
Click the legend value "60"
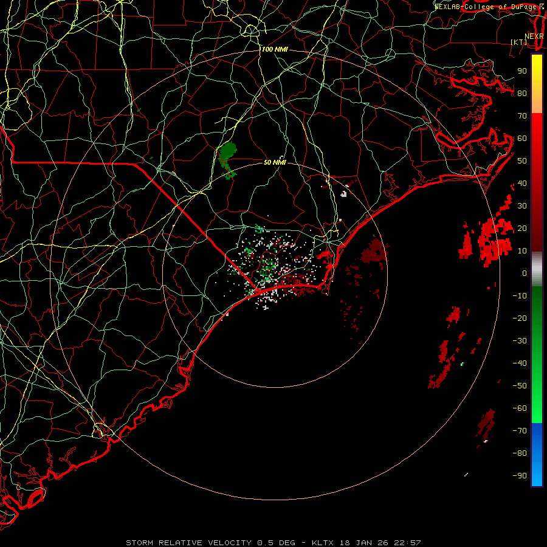(522, 139)
